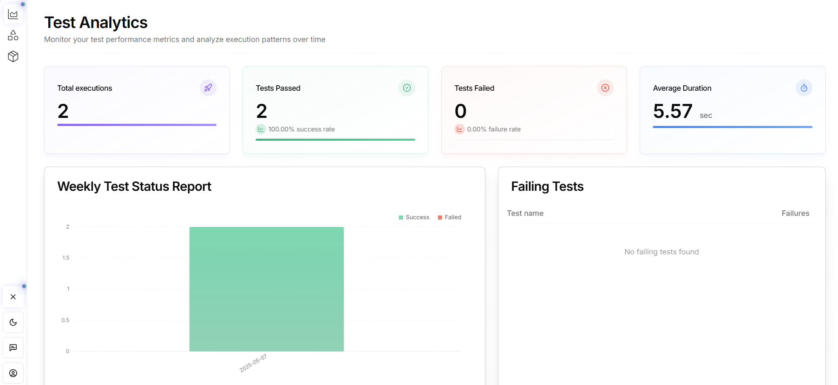Open the chat feedback icon in the sidebar
Screen dimensions: 838x385
pos(13,348)
